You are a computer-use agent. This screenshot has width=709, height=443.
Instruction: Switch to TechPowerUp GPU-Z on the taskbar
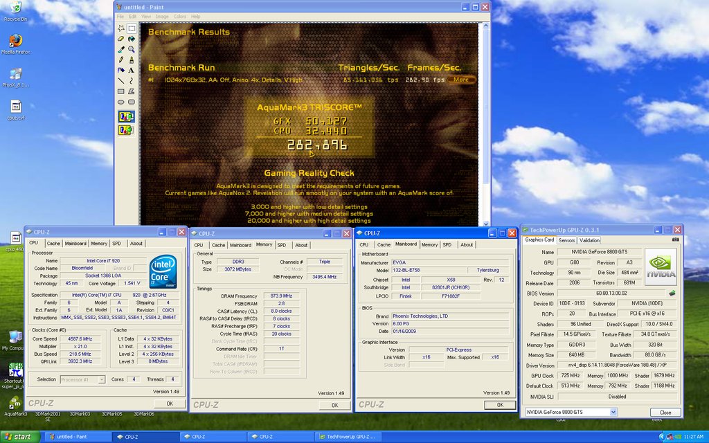point(348,437)
